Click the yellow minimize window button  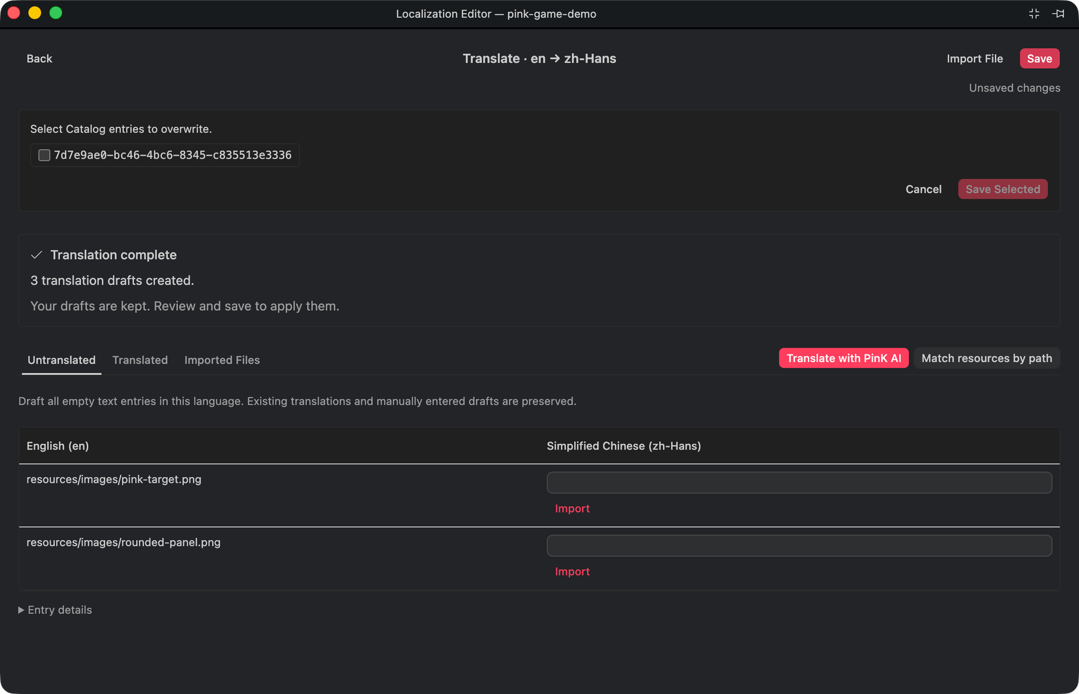(35, 13)
